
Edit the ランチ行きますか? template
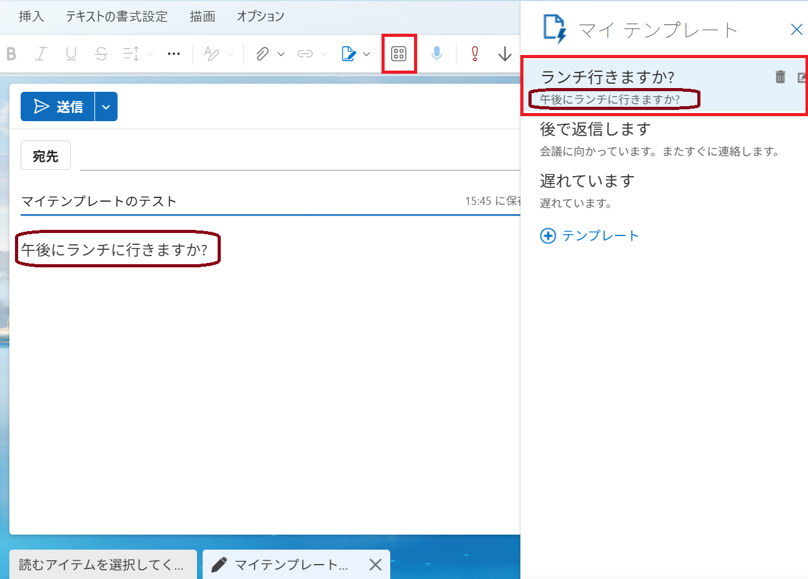802,77
